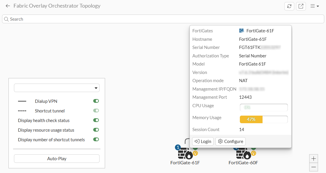326x173 pixels.
Task: Click the yellow resource gauge on FortiGate-60F
Action: click(x=254, y=153)
